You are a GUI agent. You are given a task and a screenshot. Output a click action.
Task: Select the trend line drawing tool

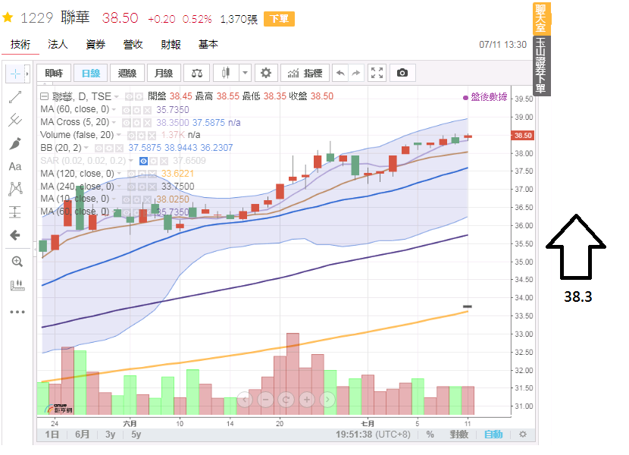[x=15, y=97]
